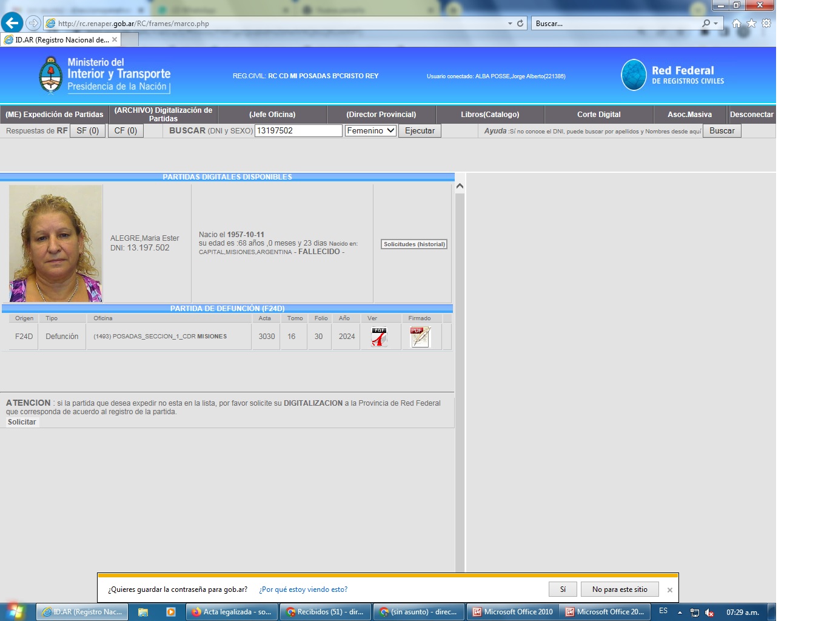Screen dimensions: 827x621
Task: Click the Ejecutar button
Action: coord(420,130)
